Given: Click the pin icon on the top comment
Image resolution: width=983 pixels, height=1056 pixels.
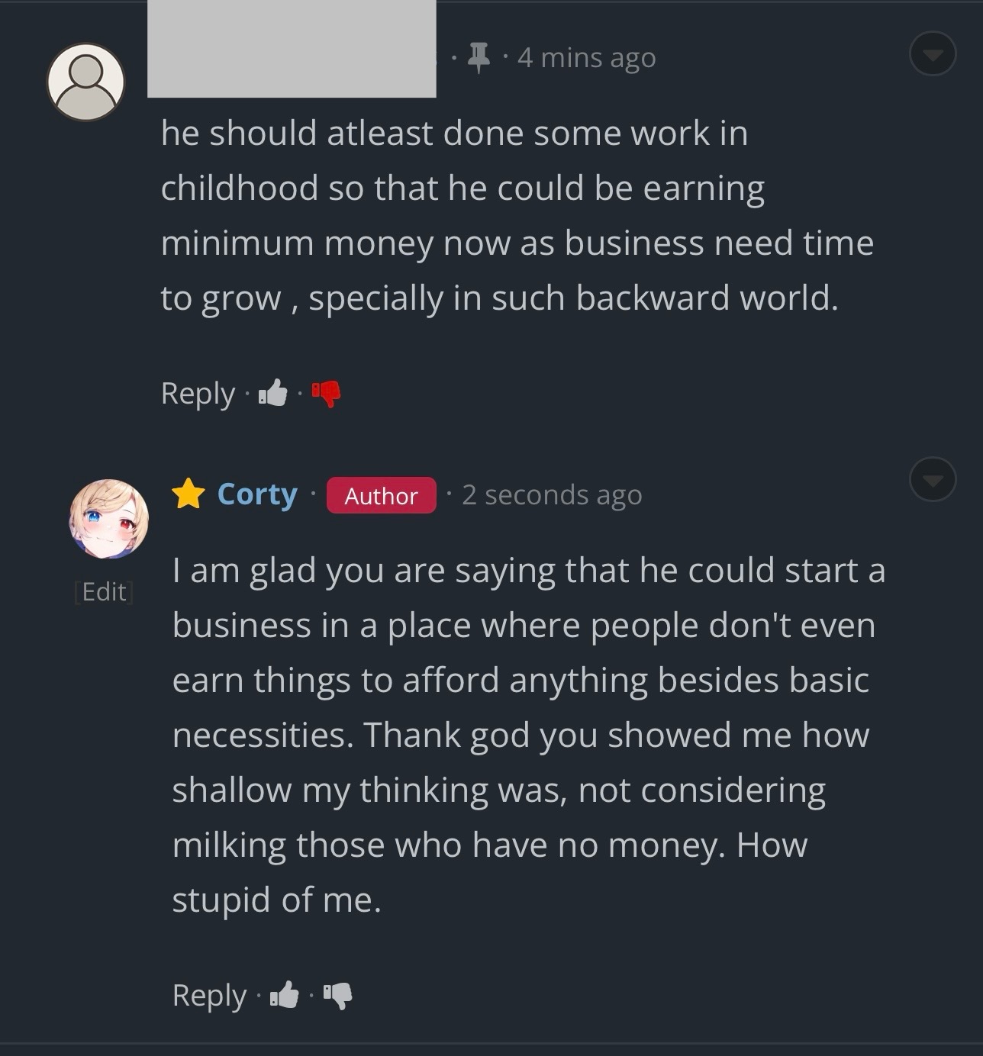Looking at the screenshot, I should (x=479, y=57).
